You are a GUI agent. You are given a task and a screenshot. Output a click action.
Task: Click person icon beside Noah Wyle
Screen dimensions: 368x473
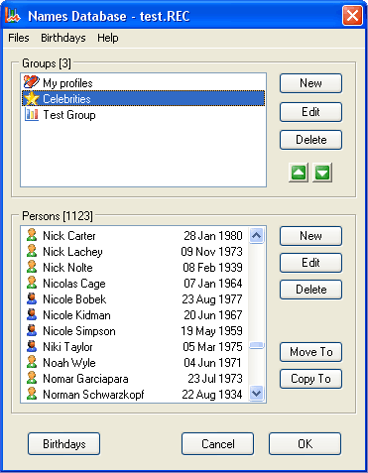pyautogui.click(x=32, y=362)
